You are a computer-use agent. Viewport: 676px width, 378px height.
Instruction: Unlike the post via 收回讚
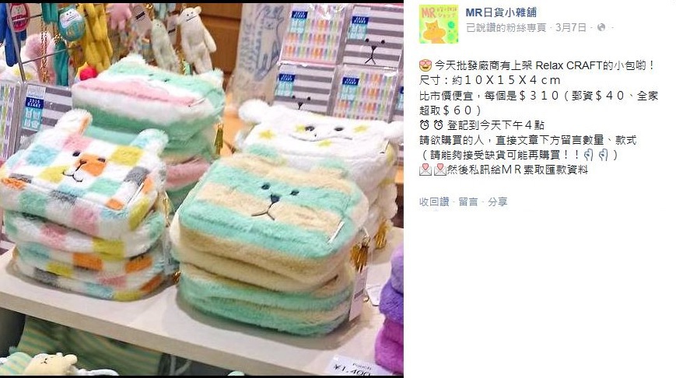pos(434,201)
